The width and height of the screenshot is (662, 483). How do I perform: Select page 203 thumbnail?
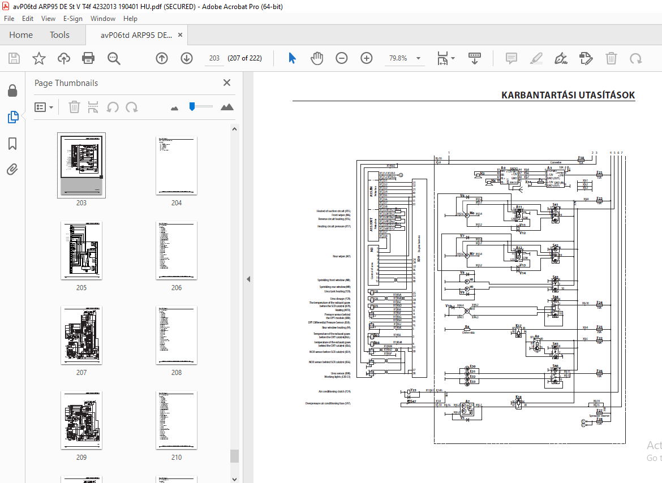pos(81,165)
